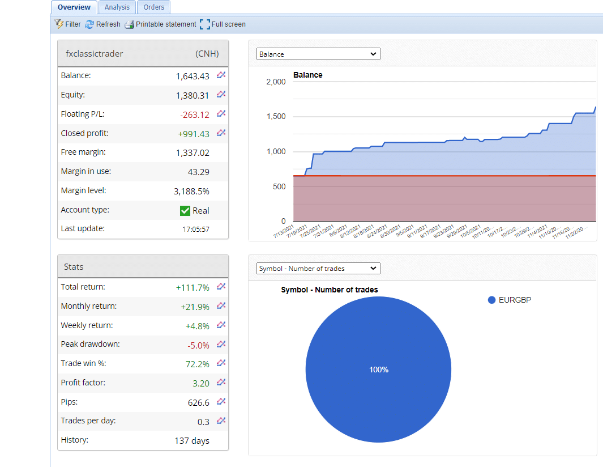Switch to the Analysis tab
Viewport: 603px width, 467px height.
point(117,7)
